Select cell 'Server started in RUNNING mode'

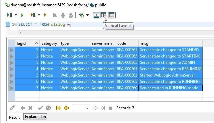click(x=170, y=88)
